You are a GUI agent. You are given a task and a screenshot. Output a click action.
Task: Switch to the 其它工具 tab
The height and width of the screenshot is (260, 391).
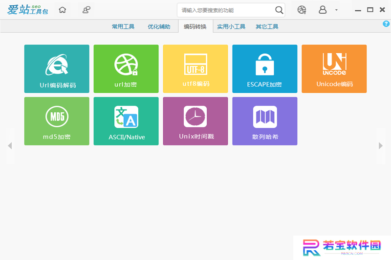[x=267, y=27]
